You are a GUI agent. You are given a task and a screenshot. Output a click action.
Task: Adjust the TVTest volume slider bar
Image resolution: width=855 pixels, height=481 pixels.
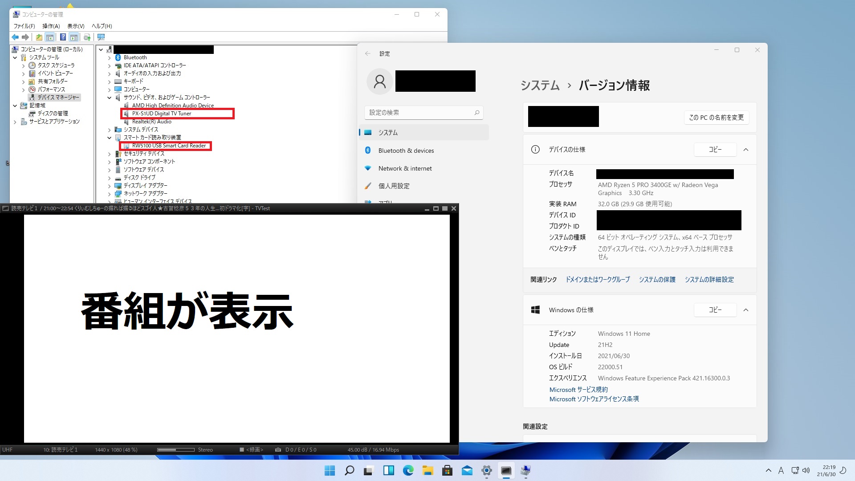click(175, 450)
